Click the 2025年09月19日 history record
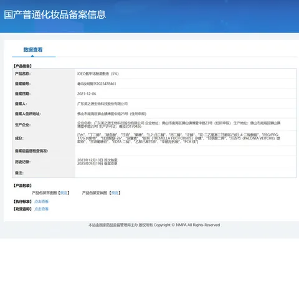The height and width of the screenshot is (299, 299). click(x=97, y=163)
